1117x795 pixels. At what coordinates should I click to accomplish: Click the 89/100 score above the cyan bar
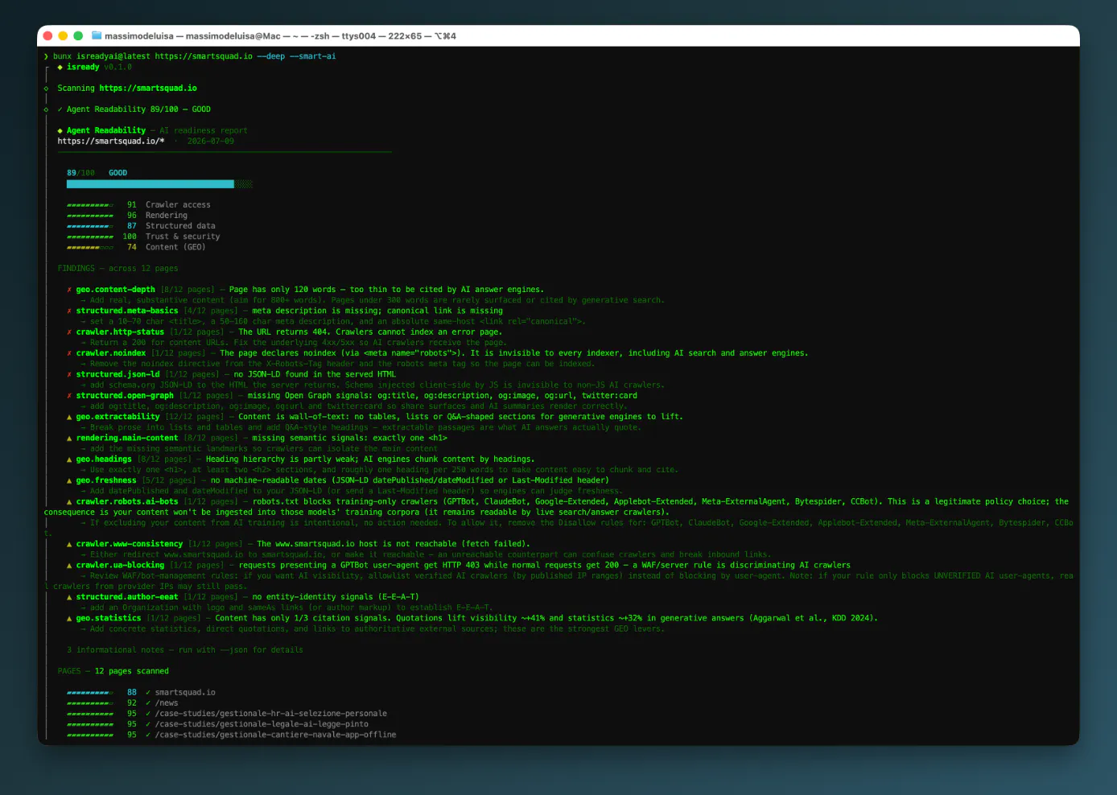80,173
